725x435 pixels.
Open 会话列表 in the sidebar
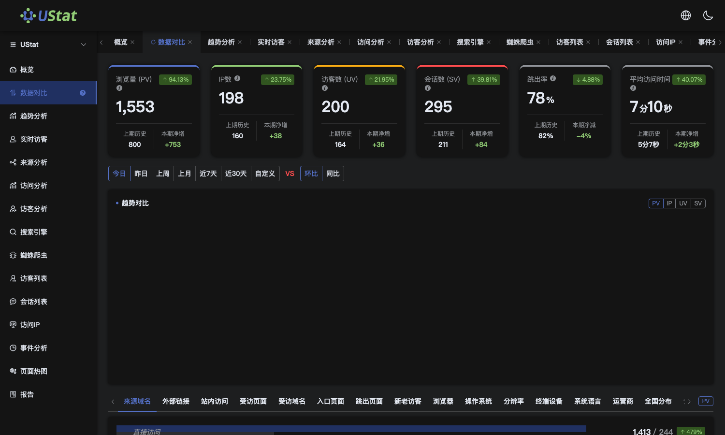point(48,302)
